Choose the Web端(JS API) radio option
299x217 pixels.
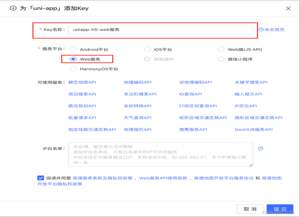pos(221,49)
